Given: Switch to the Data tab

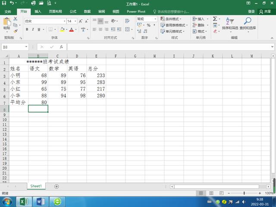Looking at the screenshot, I should (x=87, y=12).
